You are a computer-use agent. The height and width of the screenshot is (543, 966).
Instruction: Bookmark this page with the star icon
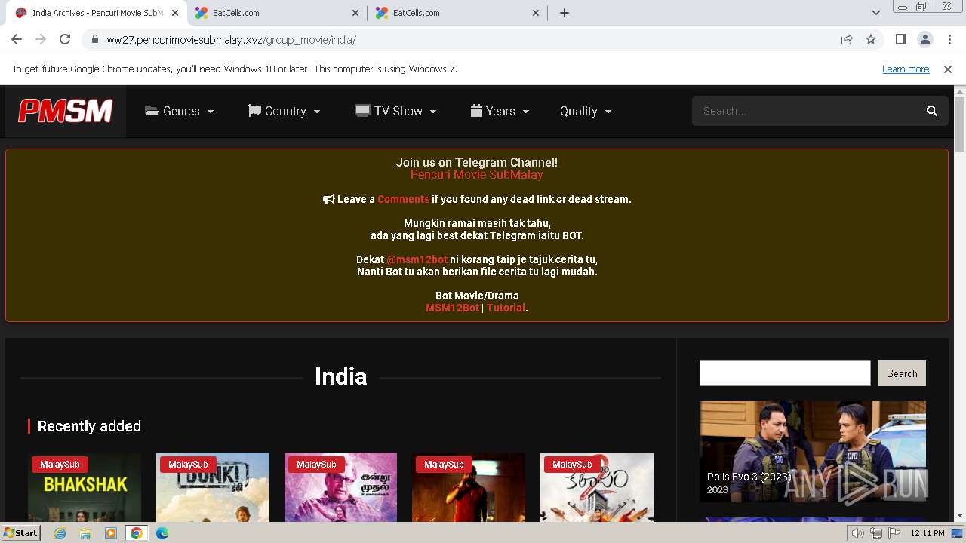pos(871,40)
